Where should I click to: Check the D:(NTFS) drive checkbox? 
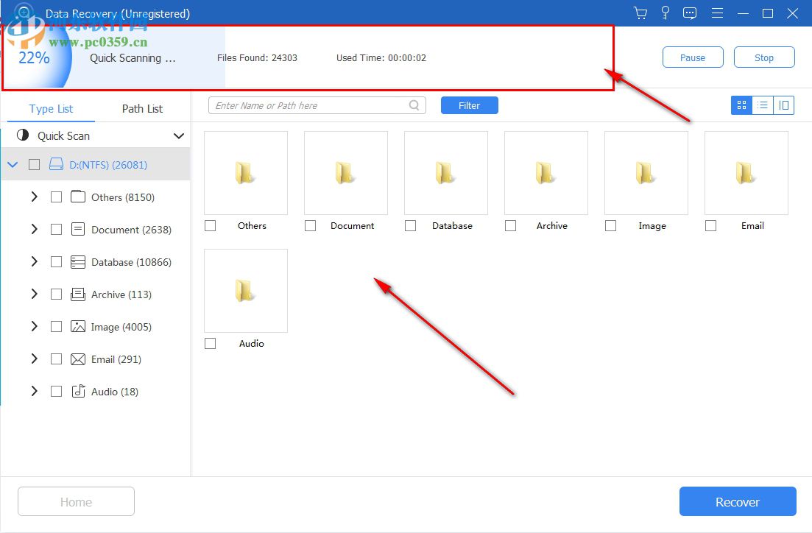click(34, 164)
